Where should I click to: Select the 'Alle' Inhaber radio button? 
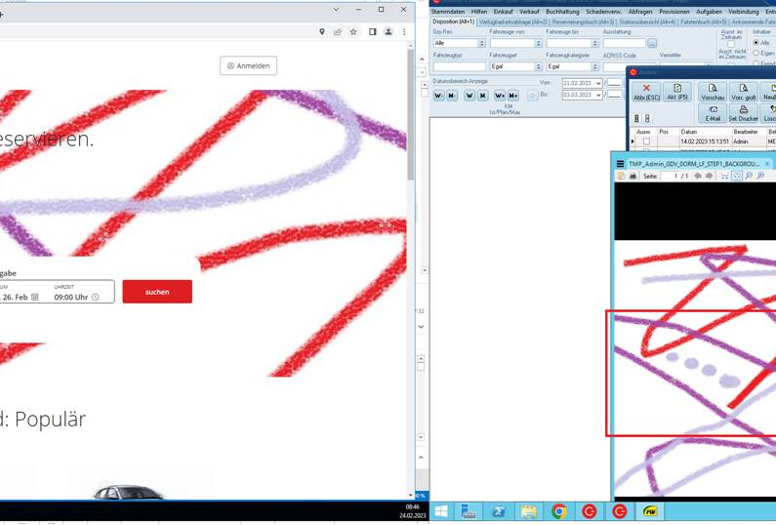point(756,43)
